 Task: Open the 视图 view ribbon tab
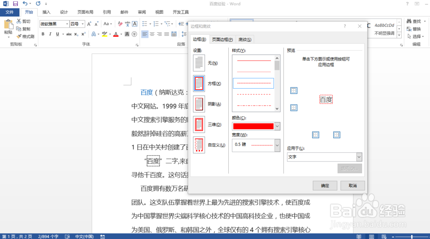point(159,12)
